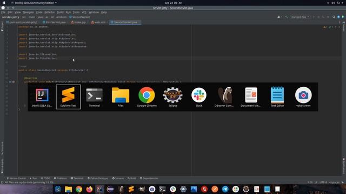The image size is (346, 194).
Task: Click the Run arrow icon in toolbar
Action: pos(314,17)
